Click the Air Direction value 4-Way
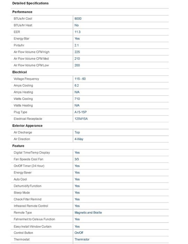The height and width of the screenshot is (244, 188). (x=79, y=139)
